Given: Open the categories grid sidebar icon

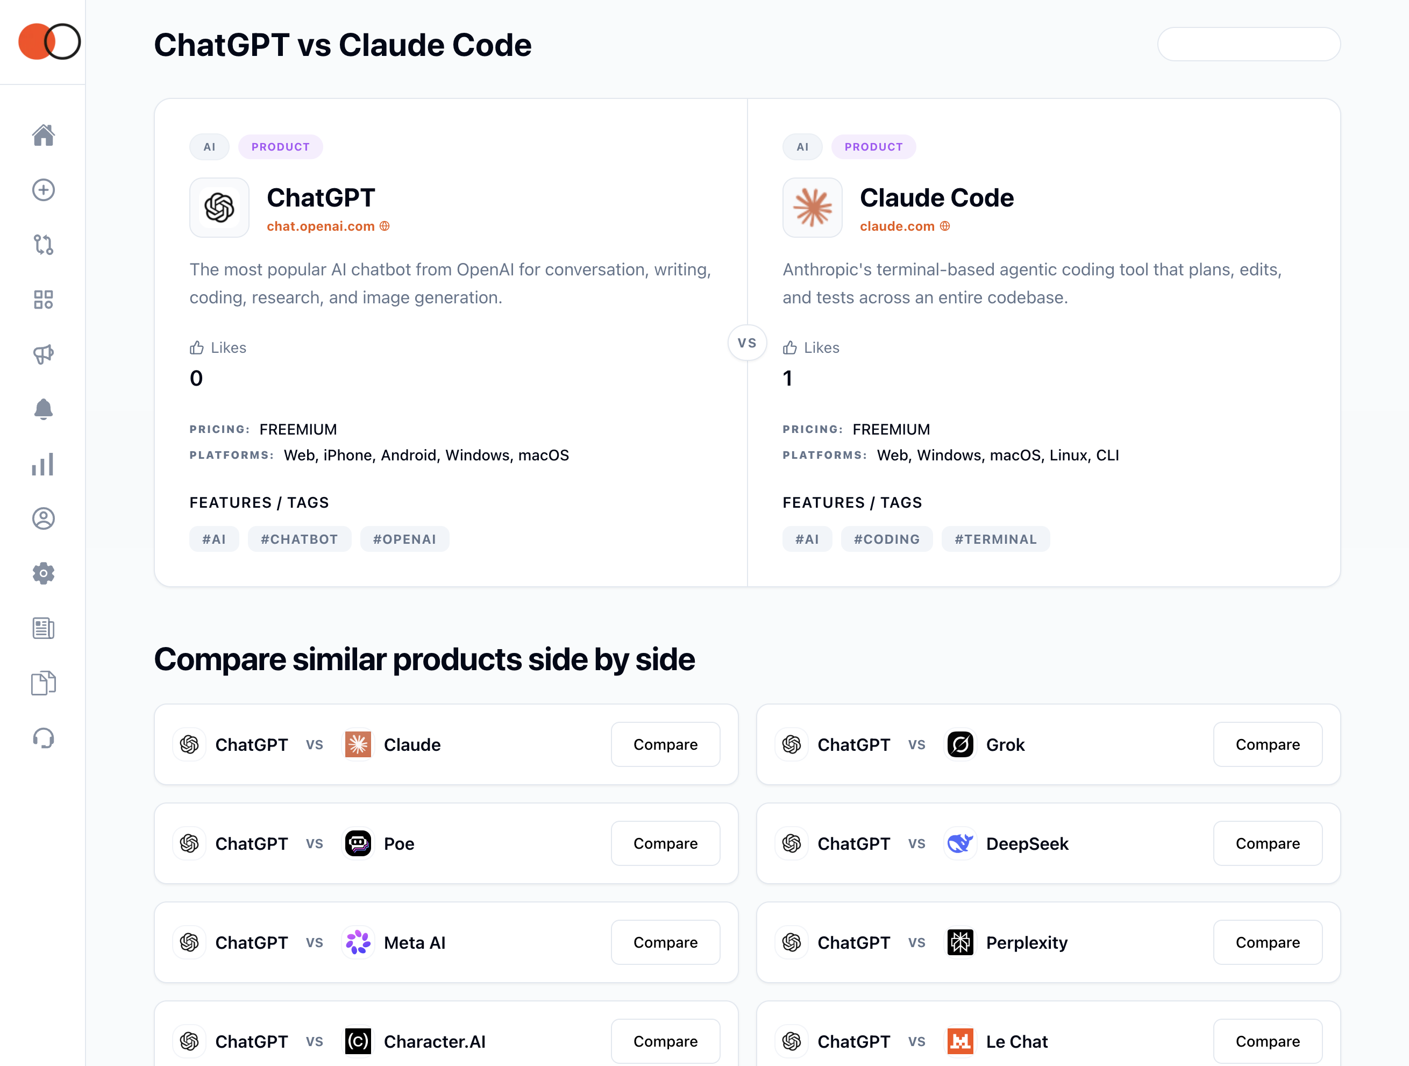Looking at the screenshot, I should pos(44,300).
